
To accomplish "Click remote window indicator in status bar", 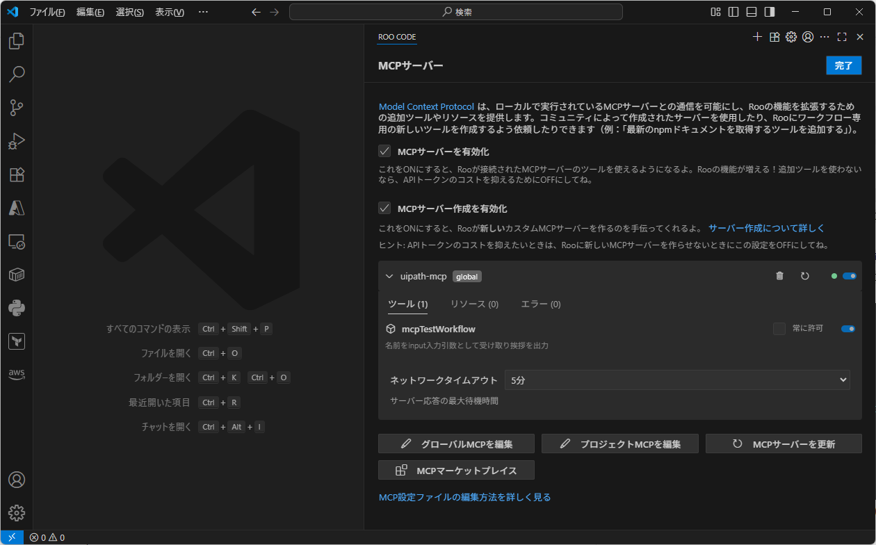I will click(12, 537).
